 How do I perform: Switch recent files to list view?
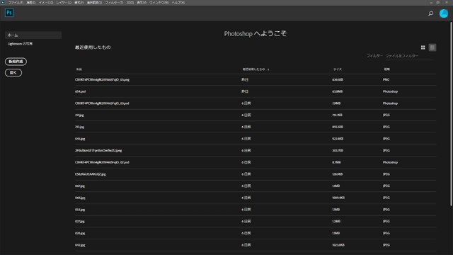(x=432, y=47)
